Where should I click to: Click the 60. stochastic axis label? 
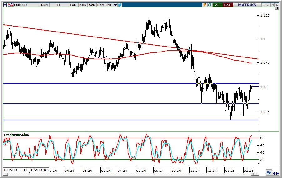pos(263,145)
